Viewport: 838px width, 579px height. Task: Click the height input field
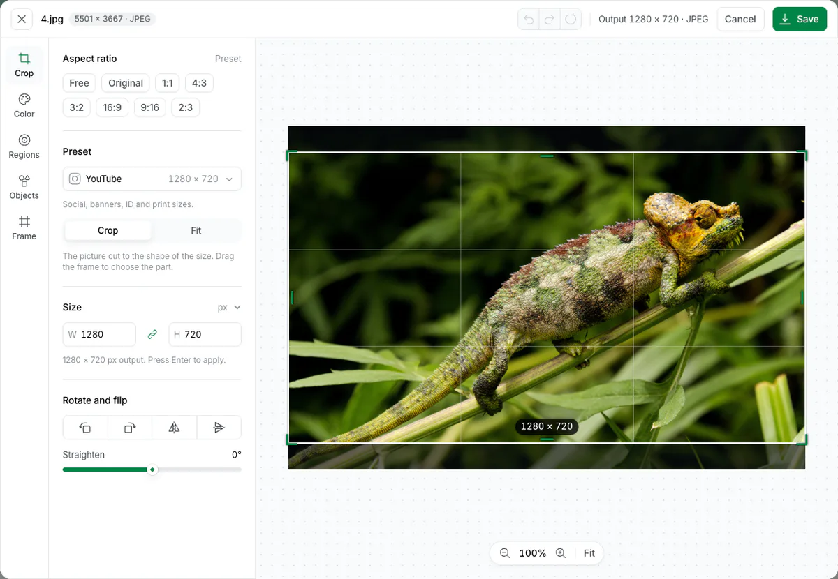[205, 335]
